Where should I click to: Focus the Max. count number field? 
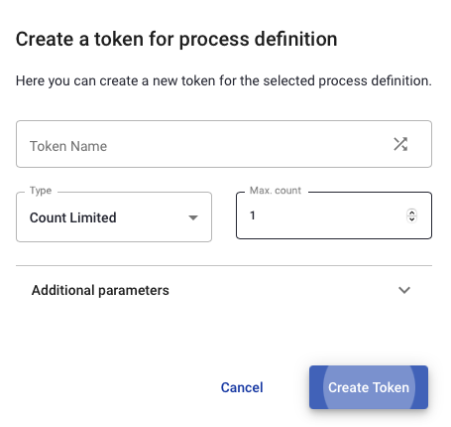click(x=334, y=215)
